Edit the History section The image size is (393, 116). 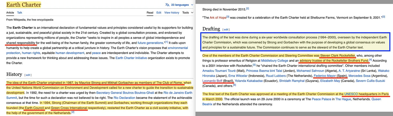28,75
